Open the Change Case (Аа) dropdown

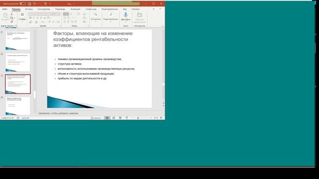(x=43, y=22)
